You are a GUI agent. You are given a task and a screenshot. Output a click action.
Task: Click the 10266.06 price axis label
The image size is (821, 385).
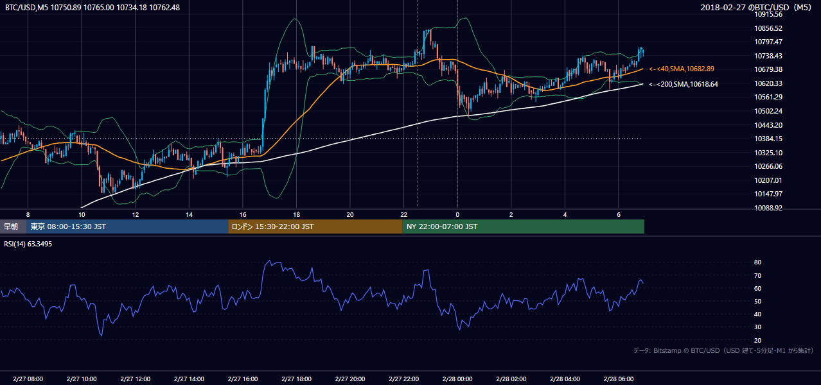(x=768, y=166)
